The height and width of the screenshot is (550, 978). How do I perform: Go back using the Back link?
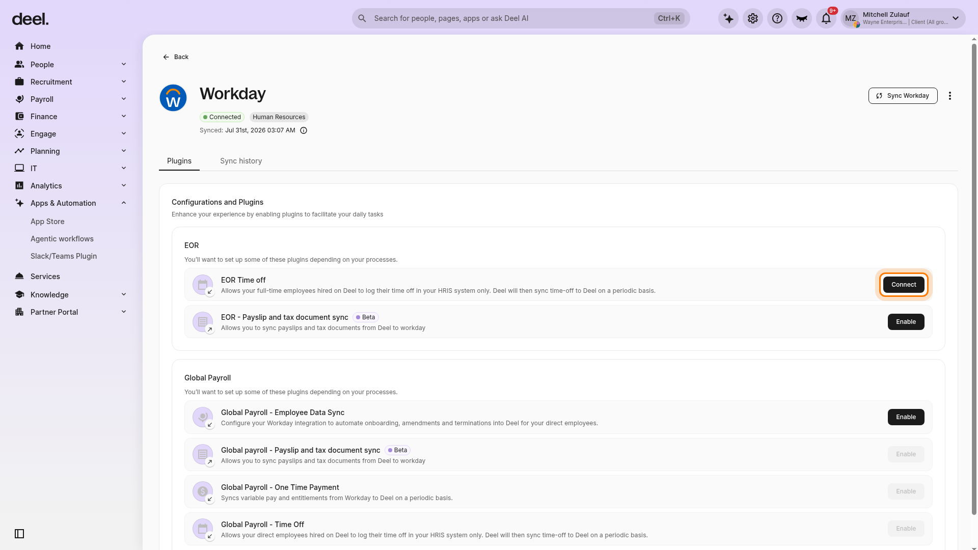pos(176,57)
